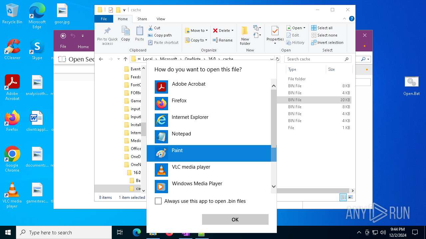
Task: Click Paste shortcut in the ribbon
Action: (163, 42)
